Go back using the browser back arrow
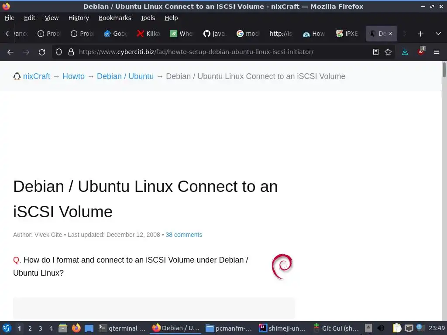This screenshot has height=335, width=447. pyautogui.click(x=10, y=52)
